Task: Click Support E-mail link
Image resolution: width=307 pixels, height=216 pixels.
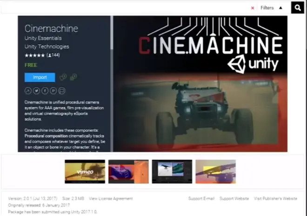Action: [201, 199]
